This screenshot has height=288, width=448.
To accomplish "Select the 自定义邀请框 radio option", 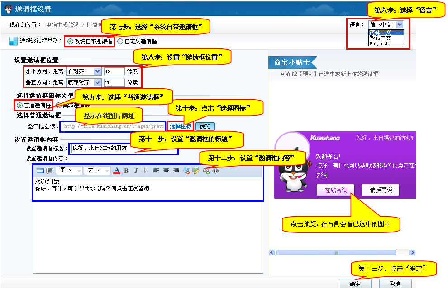I will click(120, 41).
